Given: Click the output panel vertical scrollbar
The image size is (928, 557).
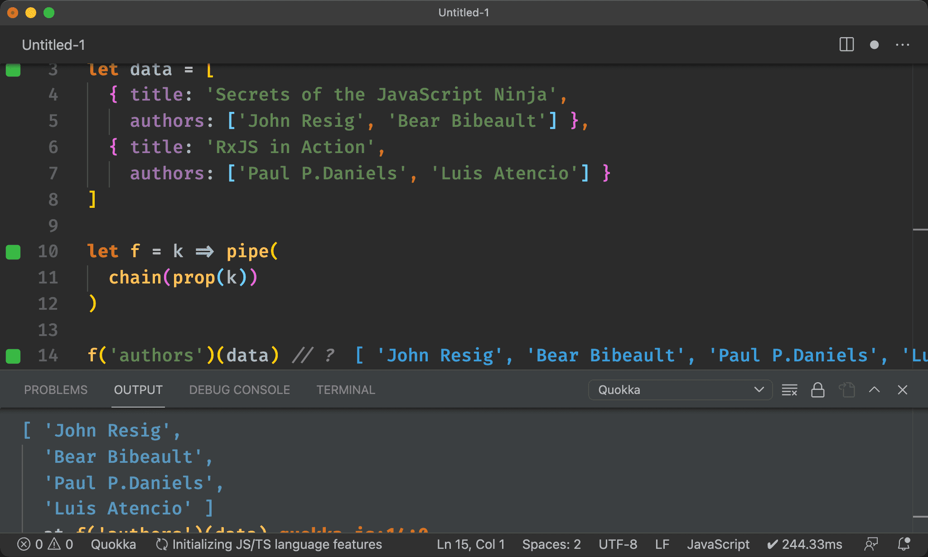Looking at the screenshot, I should (x=920, y=471).
